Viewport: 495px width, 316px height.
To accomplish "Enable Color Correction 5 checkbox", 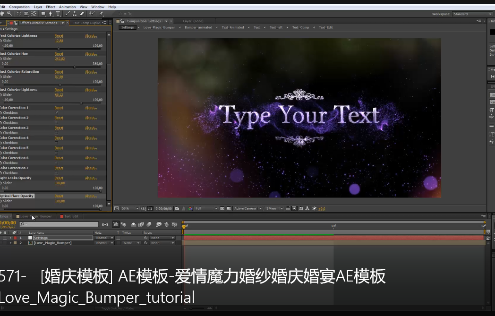I will 57,153.
